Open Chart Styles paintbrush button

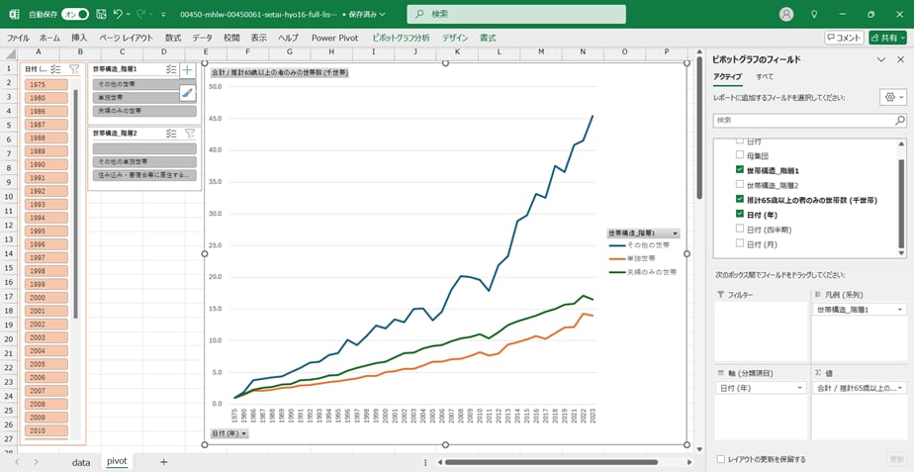point(187,92)
